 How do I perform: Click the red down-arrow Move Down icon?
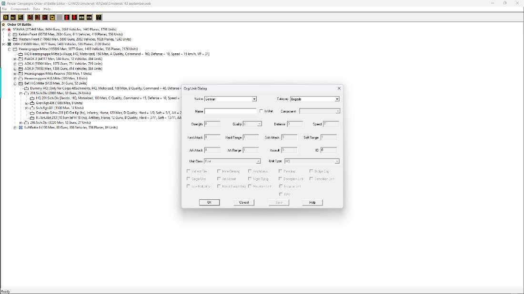tap(74, 17)
